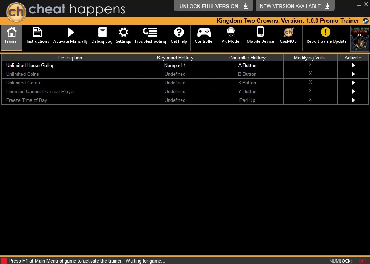
Task: Click the Keyboard Hotkey column header
Action: [x=175, y=58]
